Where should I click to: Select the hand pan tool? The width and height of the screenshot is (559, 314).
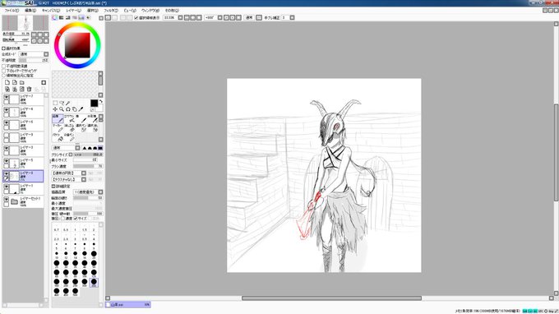[74, 109]
